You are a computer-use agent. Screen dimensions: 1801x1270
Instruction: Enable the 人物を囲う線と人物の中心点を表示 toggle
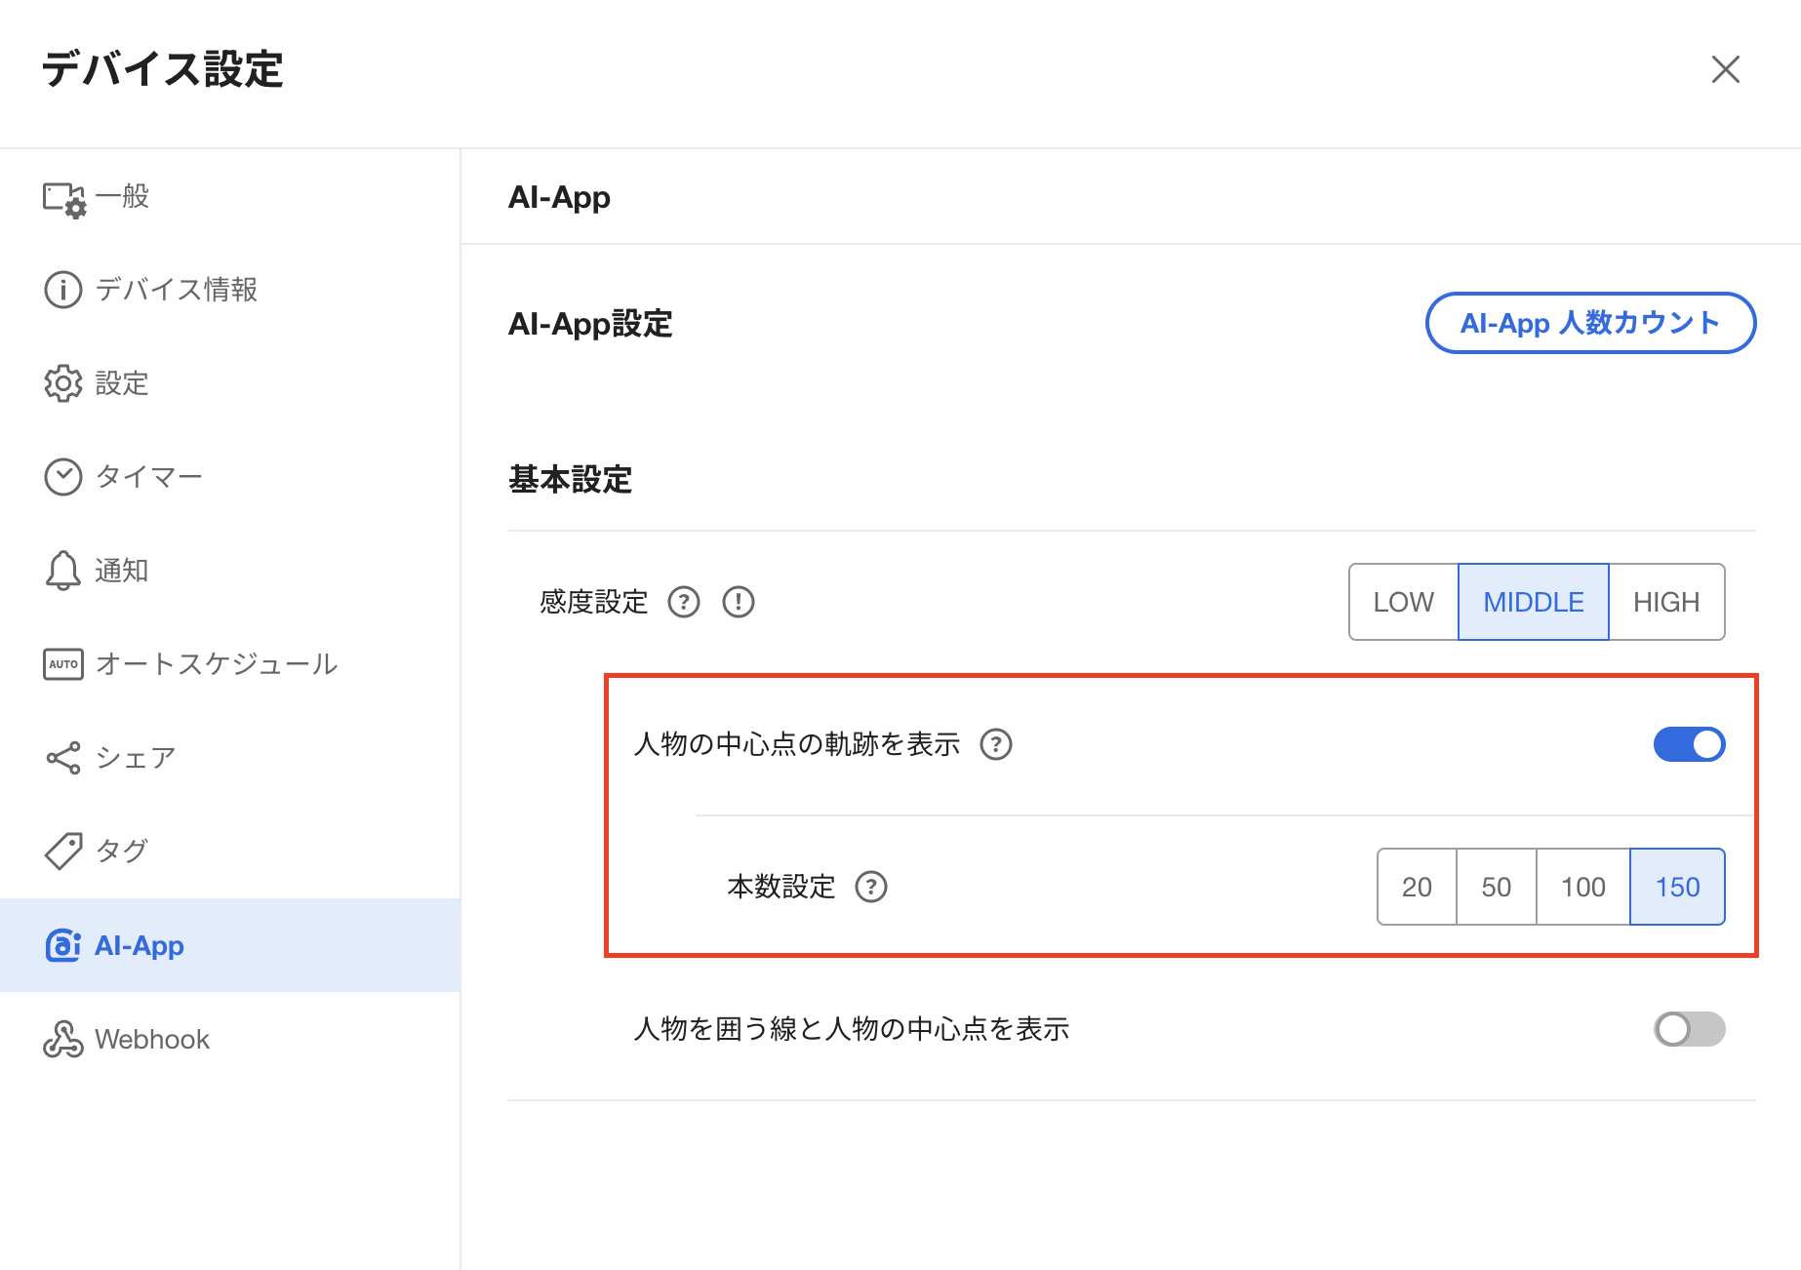[x=1689, y=1029]
